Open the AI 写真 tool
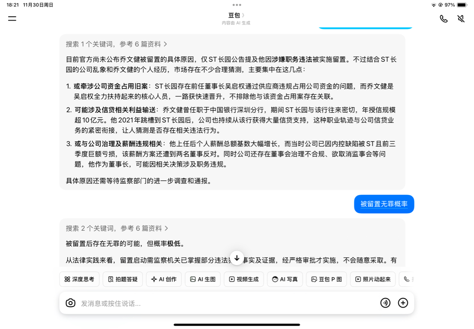The height and width of the screenshot is (329, 474). point(285,279)
